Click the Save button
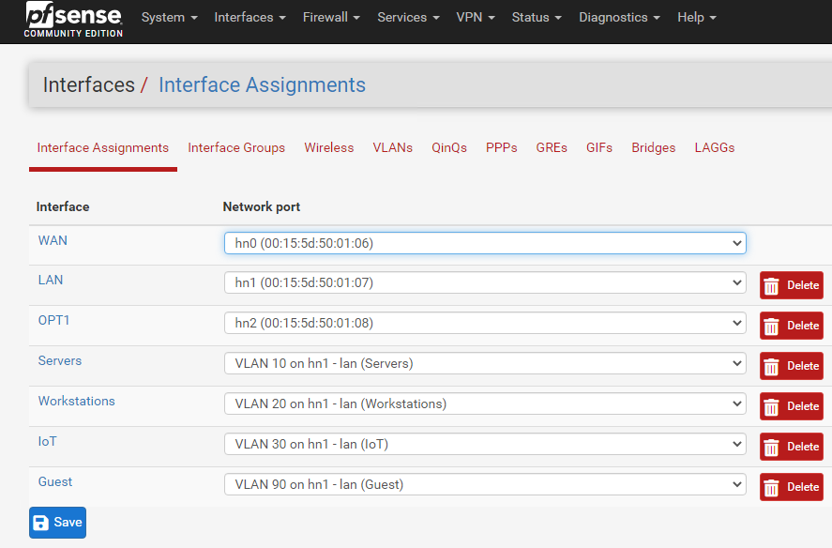The image size is (832, 548). point(56,523)
